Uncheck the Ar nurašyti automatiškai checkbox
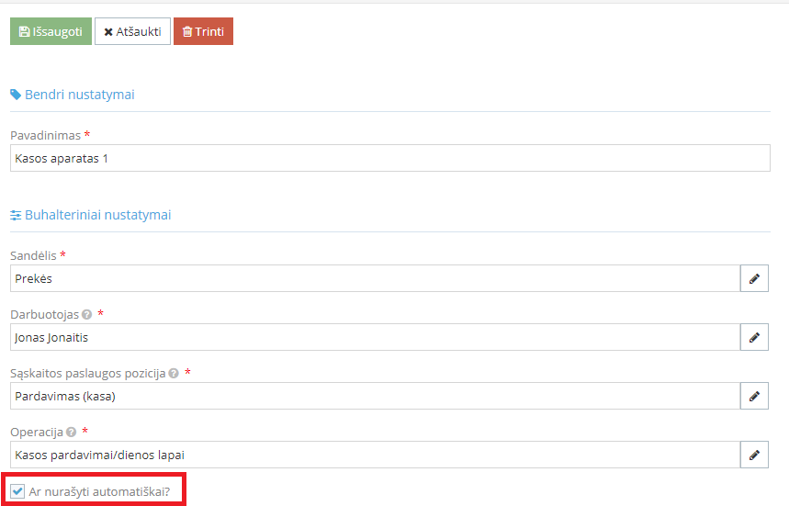Screen dimensions: 789x506 tap(17, 491)
